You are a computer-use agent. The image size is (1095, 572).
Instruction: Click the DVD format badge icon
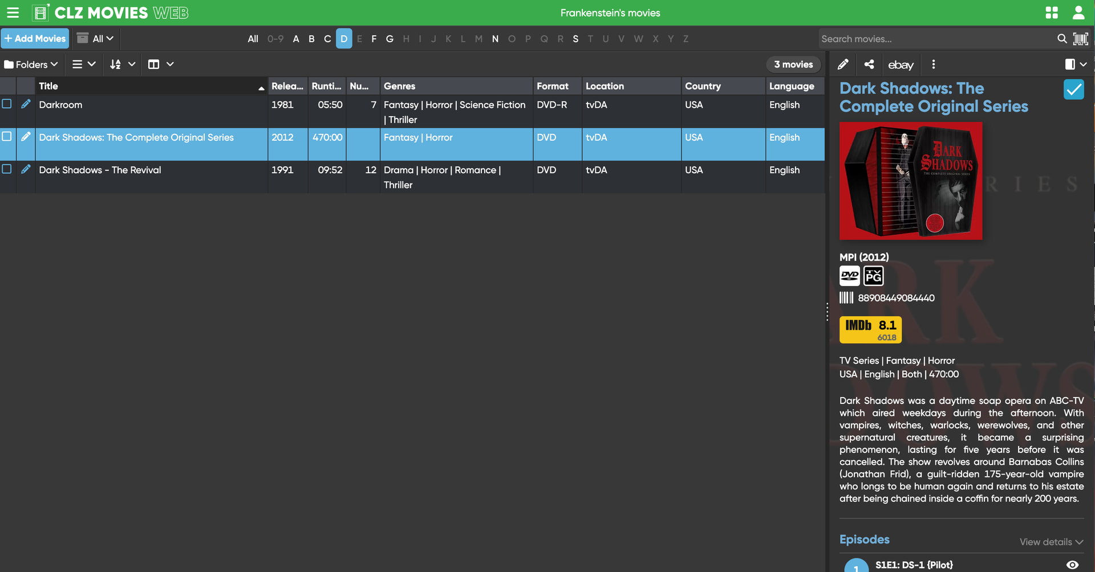click(x=850, y=276)
